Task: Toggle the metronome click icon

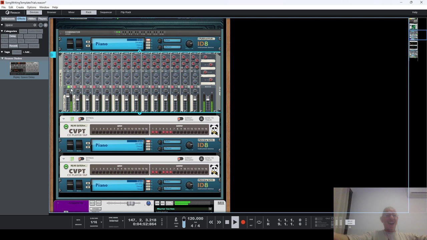Action: pyautogui.click(x=176, y=219)
